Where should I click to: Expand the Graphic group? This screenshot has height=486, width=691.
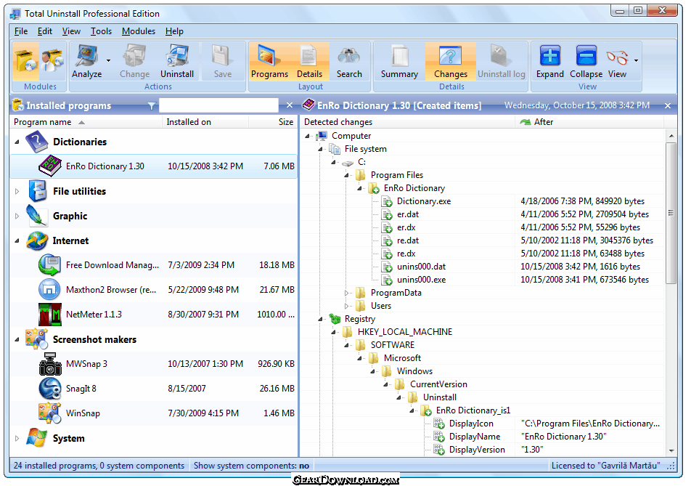click(17, 216)
